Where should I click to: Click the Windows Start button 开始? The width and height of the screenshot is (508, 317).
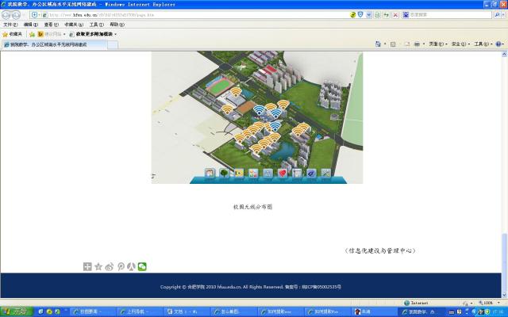click(17, 311)
